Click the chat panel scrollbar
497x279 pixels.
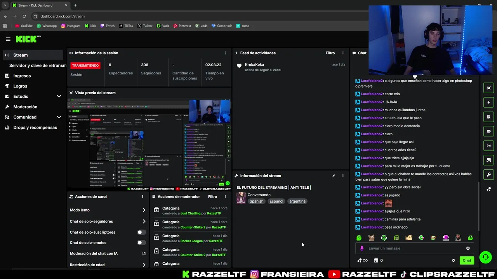coord(479,206)
